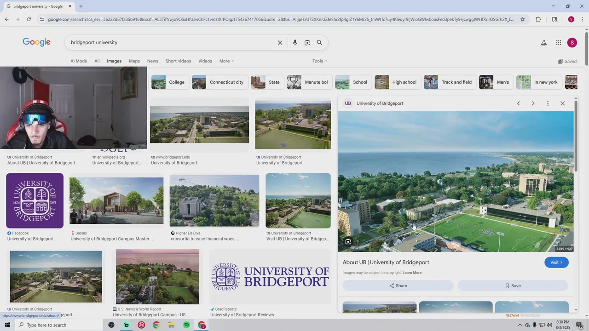Open the Saved collection link
This screenshot has height=331, width=589.
[x=567, y=61]
